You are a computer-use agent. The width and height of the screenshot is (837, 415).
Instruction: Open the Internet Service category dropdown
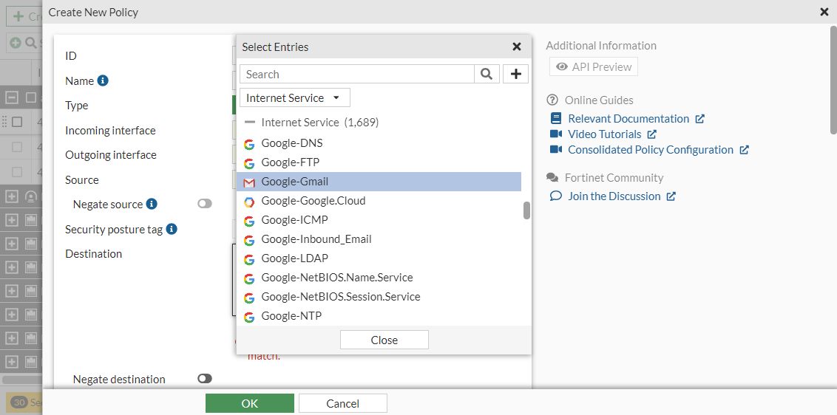tap(294, 97)
